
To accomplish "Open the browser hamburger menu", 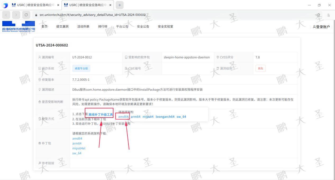I will 329,15.
